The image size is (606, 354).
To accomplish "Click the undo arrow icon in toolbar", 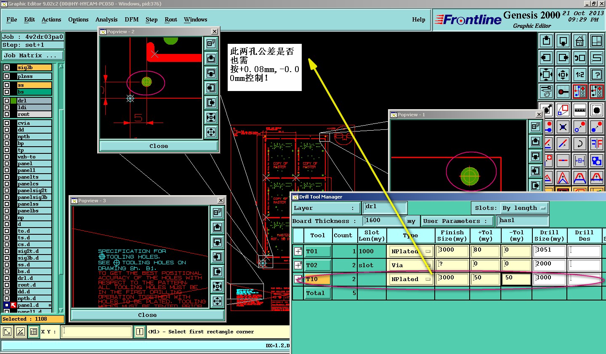I will pyautogui.click(x=579, y=58).
